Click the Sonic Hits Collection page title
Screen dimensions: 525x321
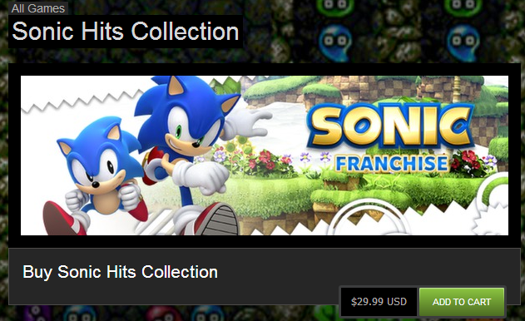tap(126, 32)
